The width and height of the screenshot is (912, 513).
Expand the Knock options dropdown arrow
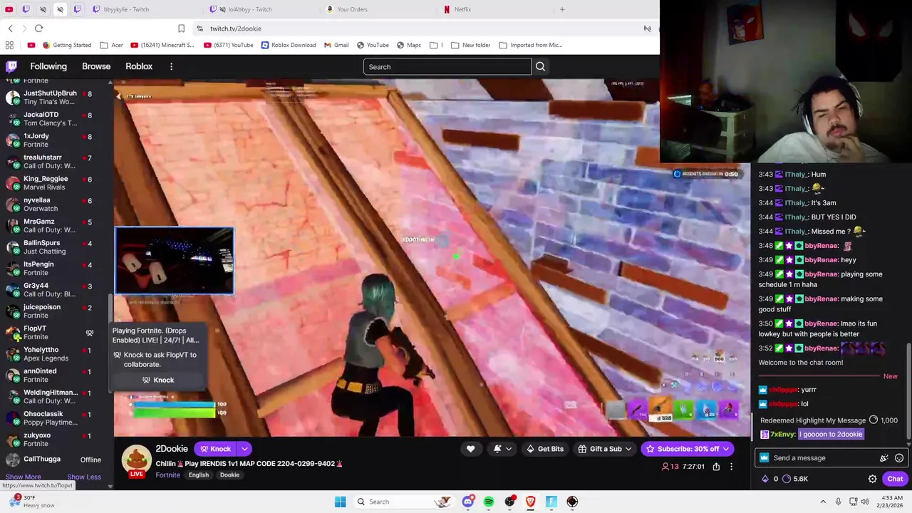click(x=244, y=449)
